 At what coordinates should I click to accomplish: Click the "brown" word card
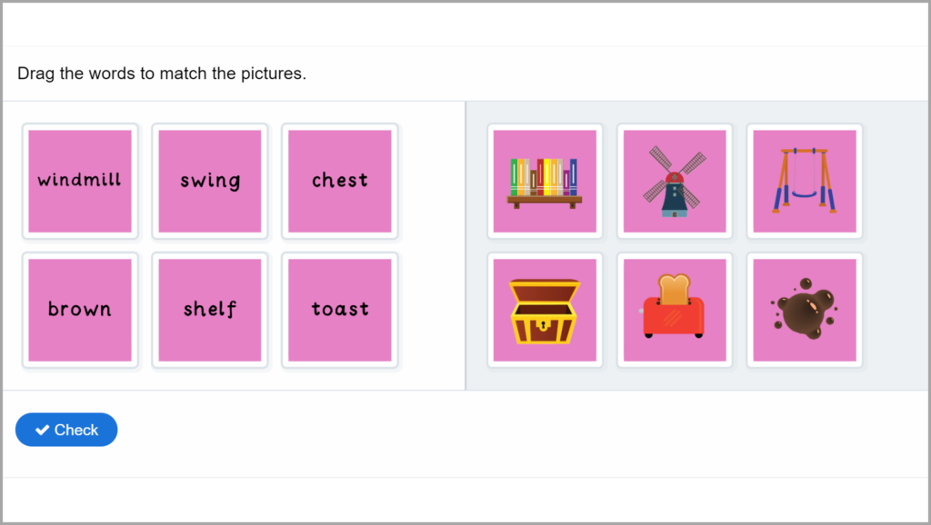click(x=80, y=310)
